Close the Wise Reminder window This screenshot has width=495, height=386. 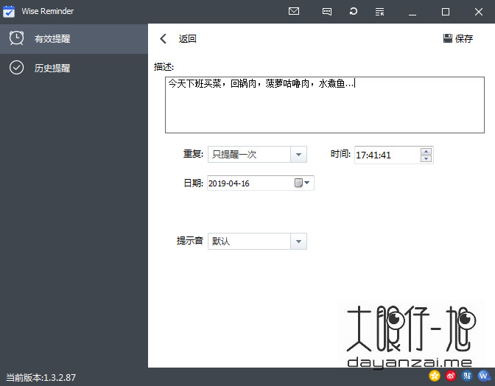(x=479, y=12)
